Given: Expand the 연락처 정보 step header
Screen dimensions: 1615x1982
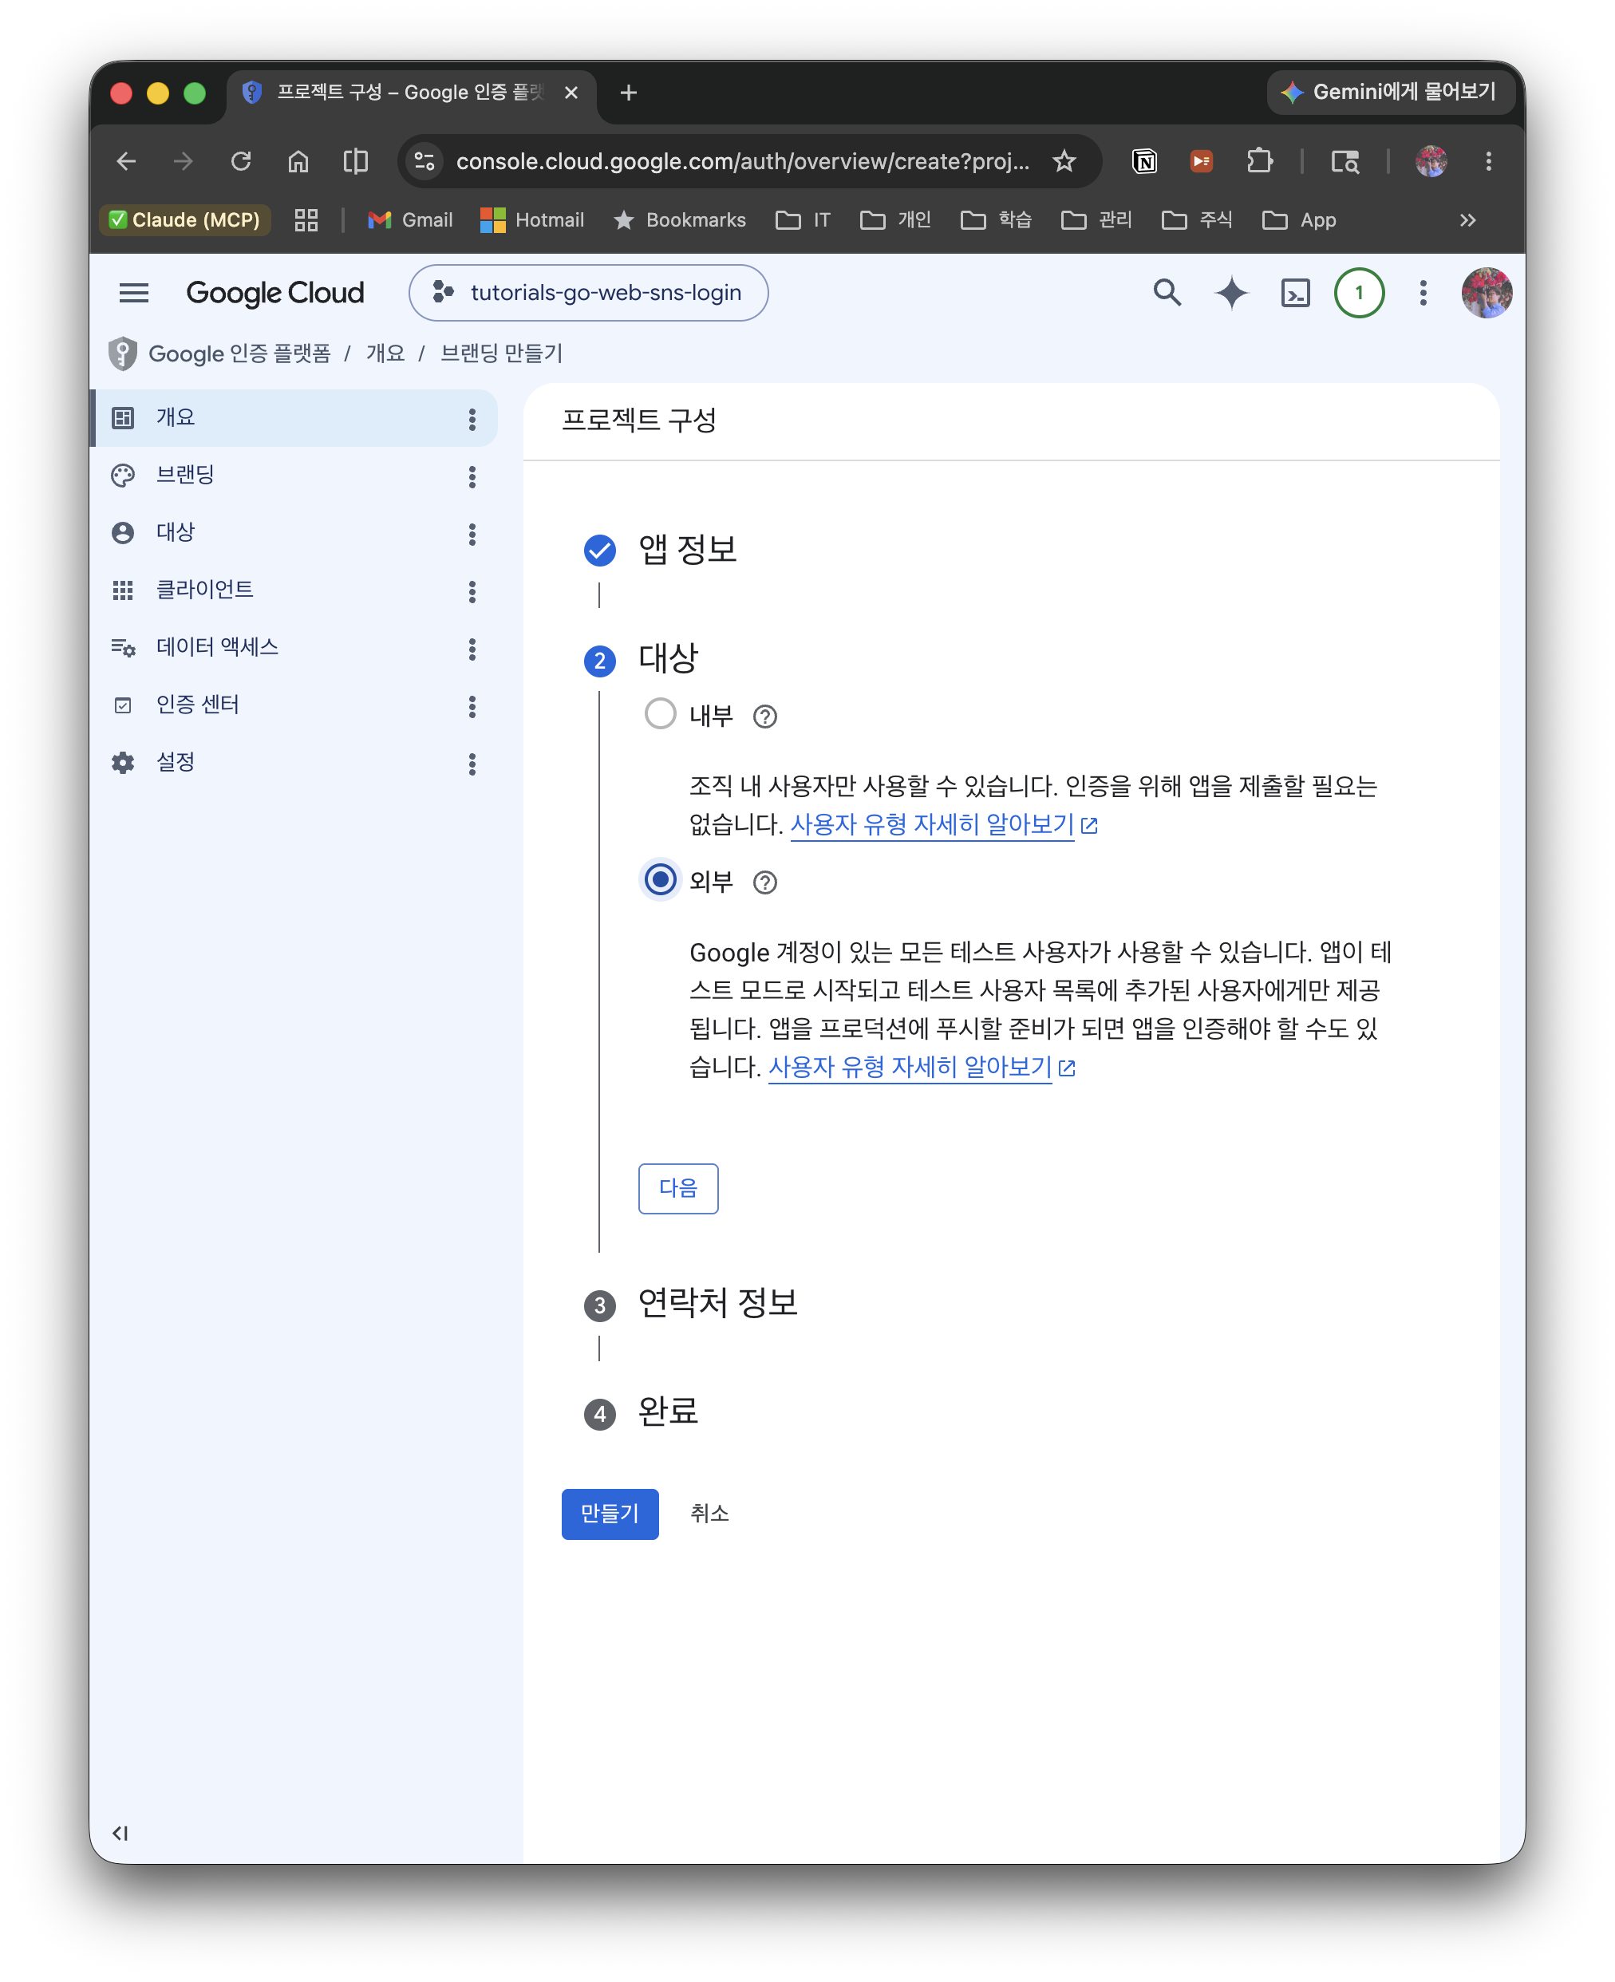Looking at the screenshot, I should click(718, 1303).
